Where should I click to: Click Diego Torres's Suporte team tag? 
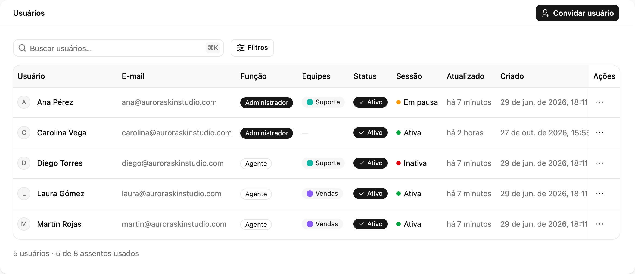click(x=323, y=163)
